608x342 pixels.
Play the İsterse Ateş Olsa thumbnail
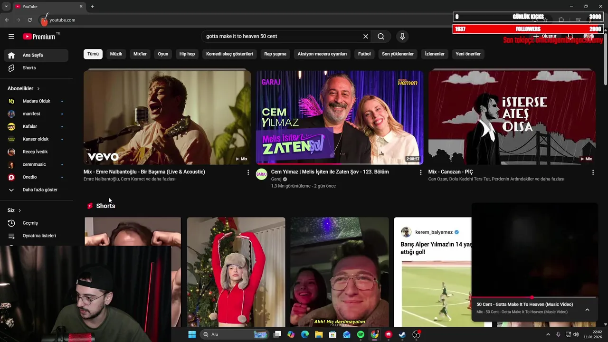tap(512, 117)
